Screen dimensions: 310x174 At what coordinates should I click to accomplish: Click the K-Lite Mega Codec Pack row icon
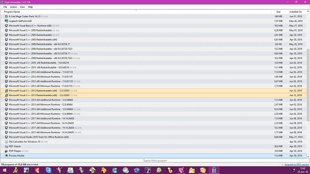[6, 16]
